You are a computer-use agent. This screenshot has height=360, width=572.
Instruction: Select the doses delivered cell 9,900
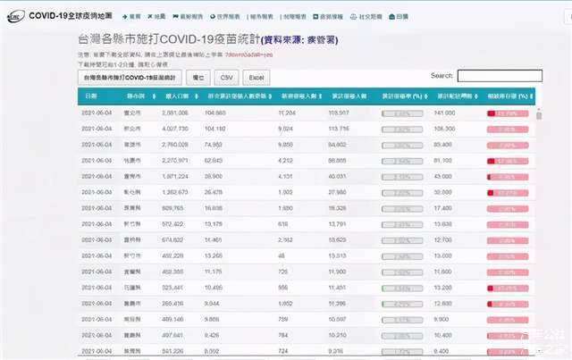point(442,319)
